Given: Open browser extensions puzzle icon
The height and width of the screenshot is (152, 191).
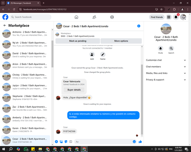Looking at the screenshot, I should 174,9.
